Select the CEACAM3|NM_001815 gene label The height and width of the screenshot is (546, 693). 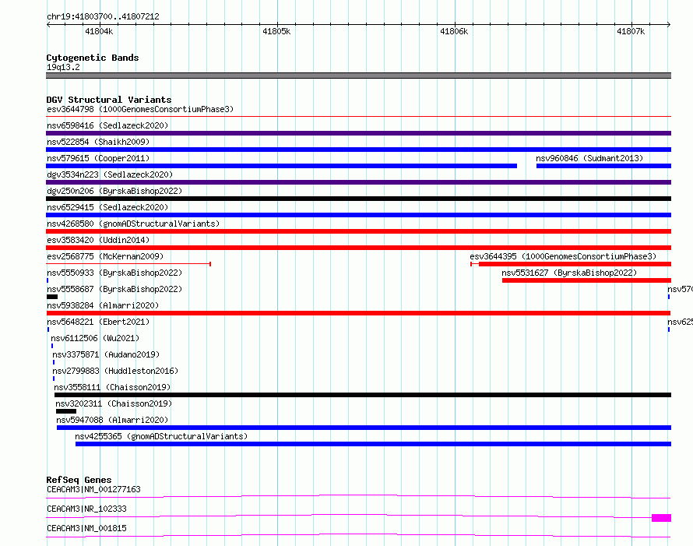(x=86, y=528)
